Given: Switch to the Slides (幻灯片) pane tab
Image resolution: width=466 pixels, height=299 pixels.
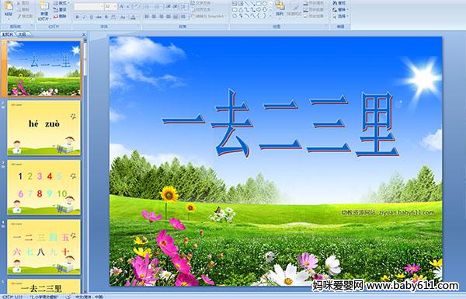Looking at the screenshot, I should 8,34.
